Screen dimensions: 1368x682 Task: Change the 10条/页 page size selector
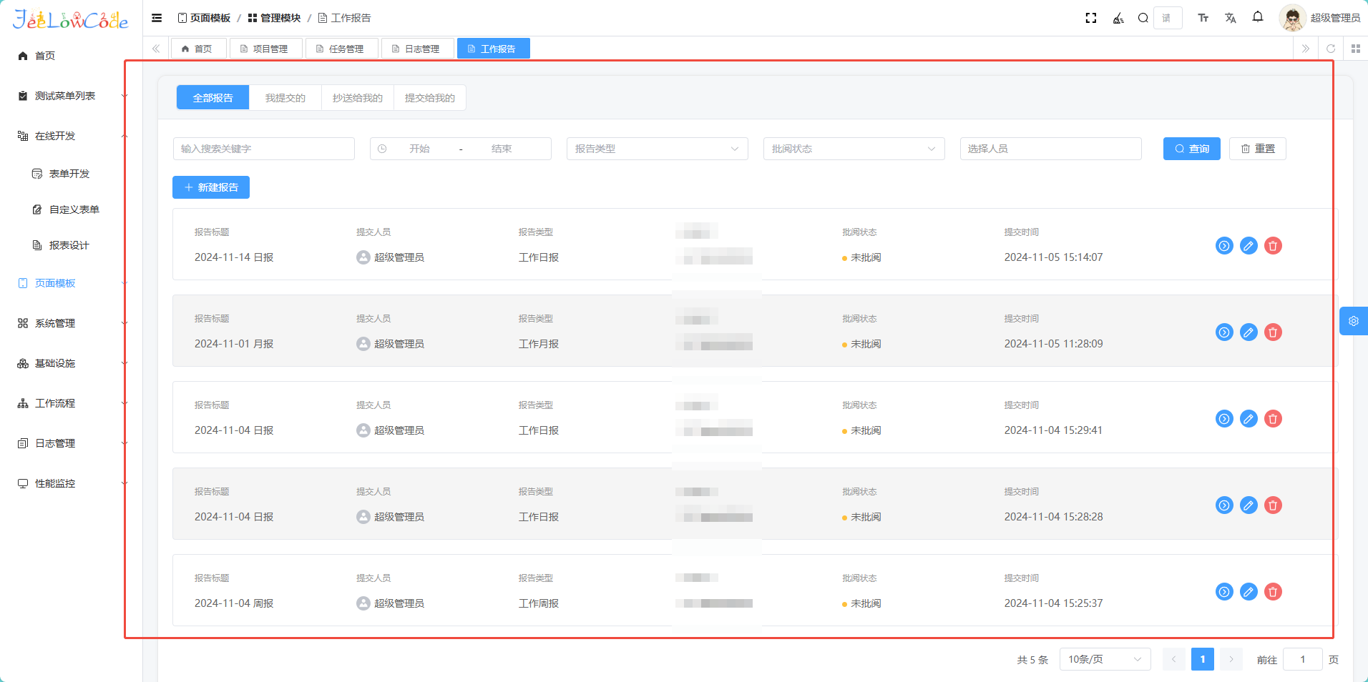tap(1104, 659)
